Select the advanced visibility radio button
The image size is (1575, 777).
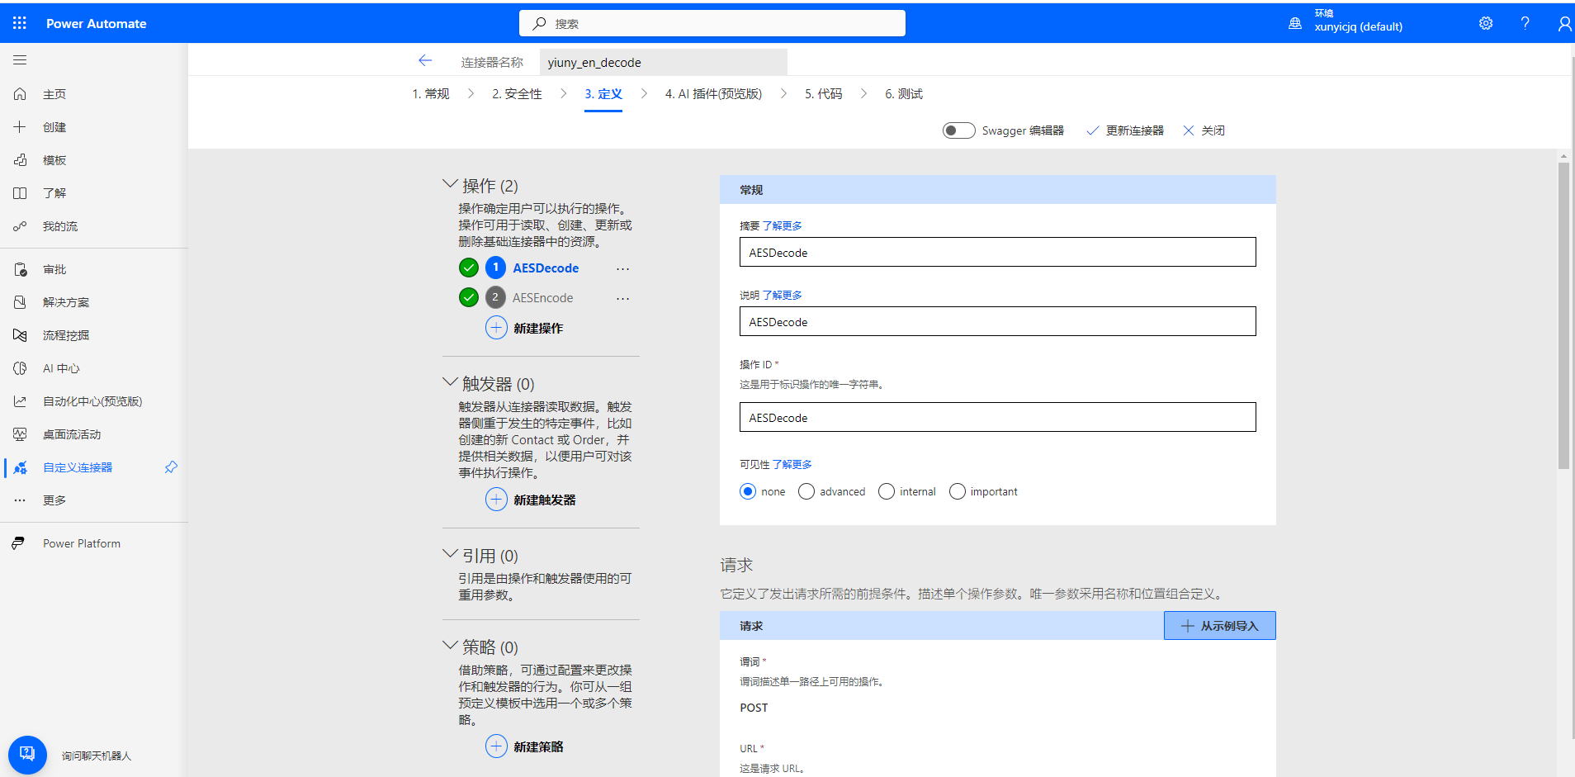[x=806, y=491]
